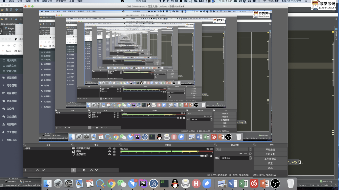
Task: Pop out the 控件 dock panel
Action: coord(255,145)
